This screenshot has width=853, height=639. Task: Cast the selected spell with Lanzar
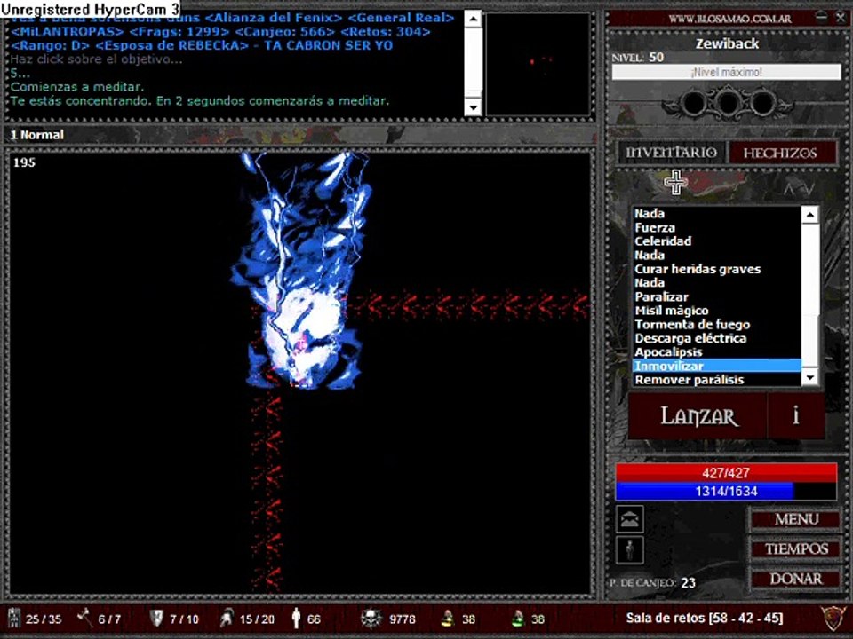pyautogui.click(x=698, y=416)
